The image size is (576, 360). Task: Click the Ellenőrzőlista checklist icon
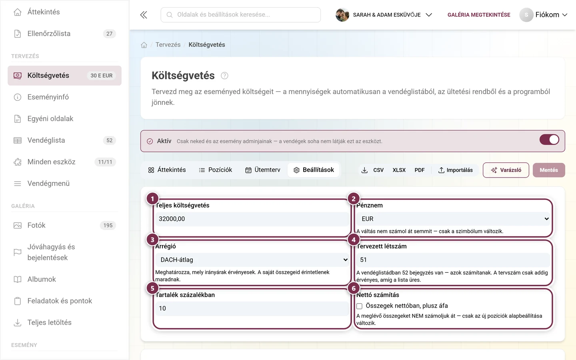(18, 34)
